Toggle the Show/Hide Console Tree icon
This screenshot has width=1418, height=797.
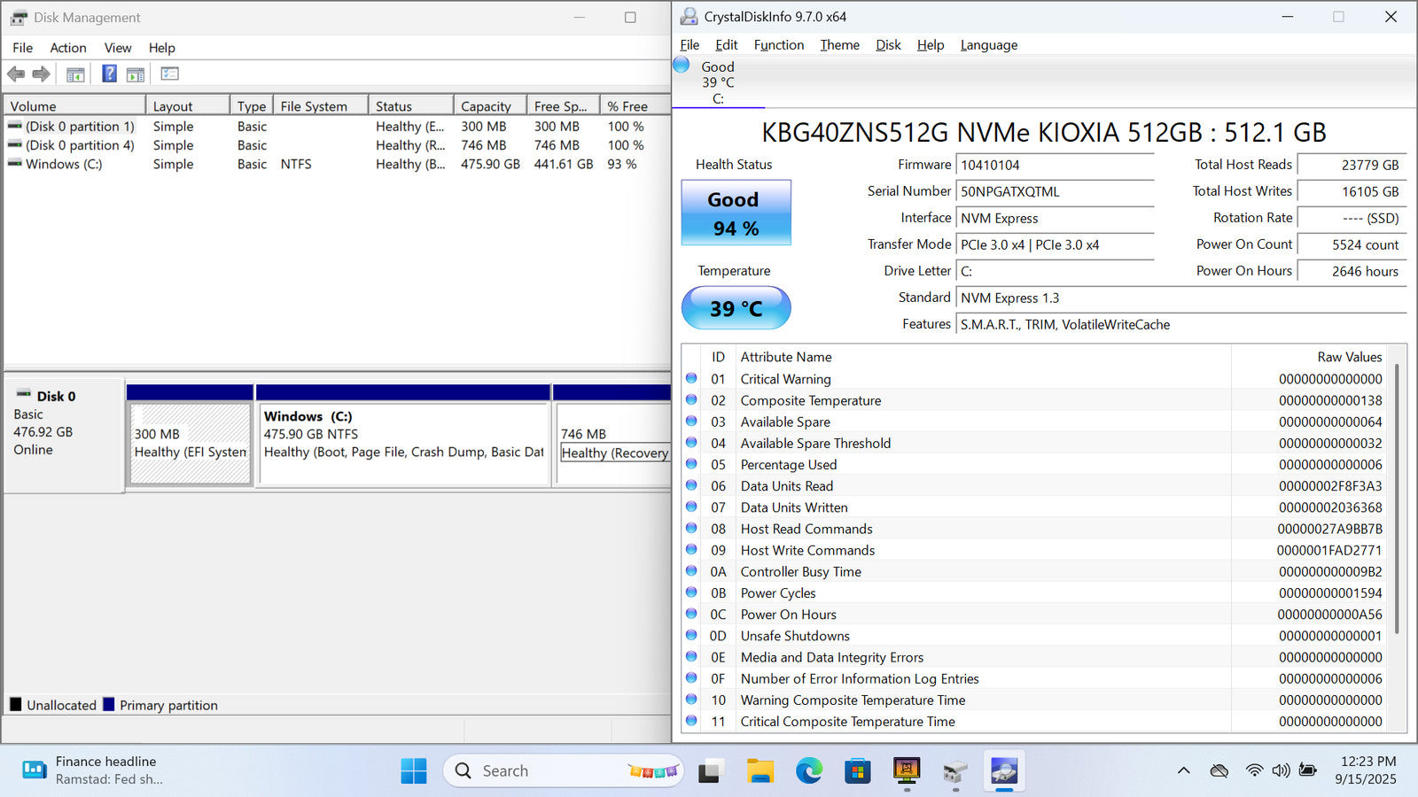[x=75, y=74]
